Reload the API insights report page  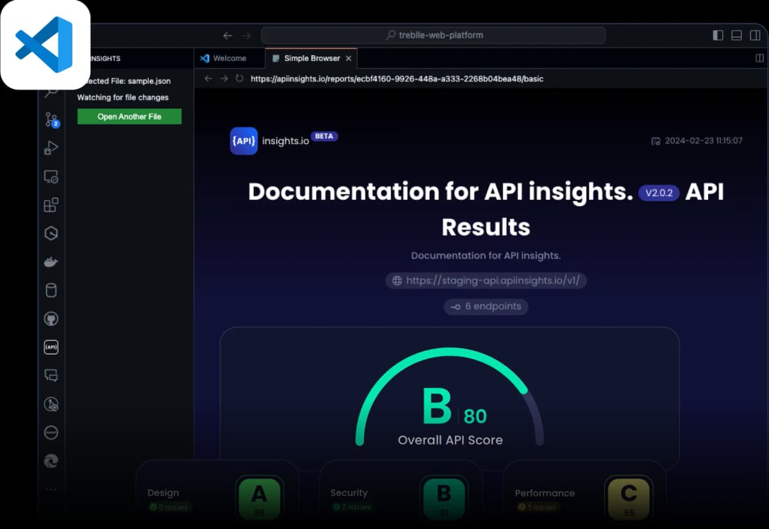coord(238,78)
